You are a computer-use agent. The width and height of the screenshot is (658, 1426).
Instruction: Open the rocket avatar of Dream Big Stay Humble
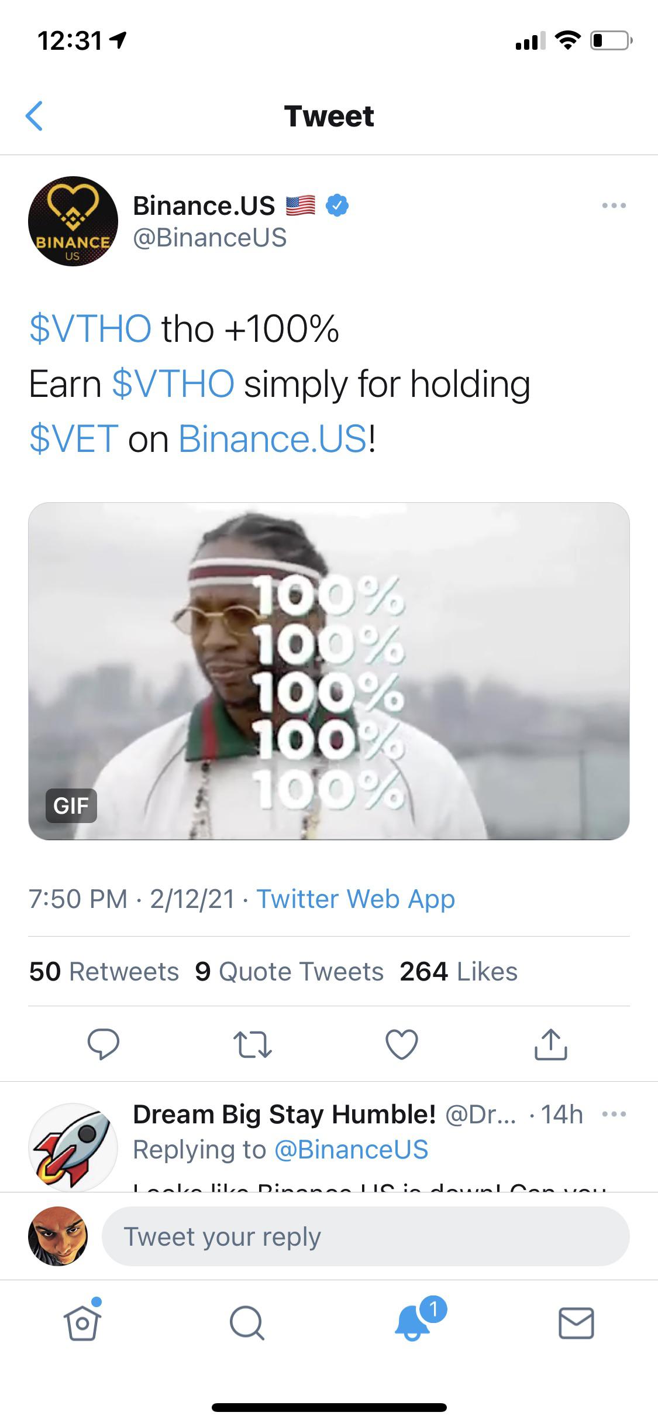coord(73,1147)
